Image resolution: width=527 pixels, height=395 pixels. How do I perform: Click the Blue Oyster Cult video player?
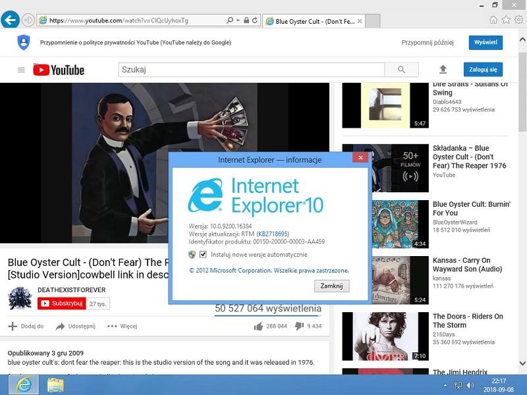pyautogui.click(x=165, y=163)
